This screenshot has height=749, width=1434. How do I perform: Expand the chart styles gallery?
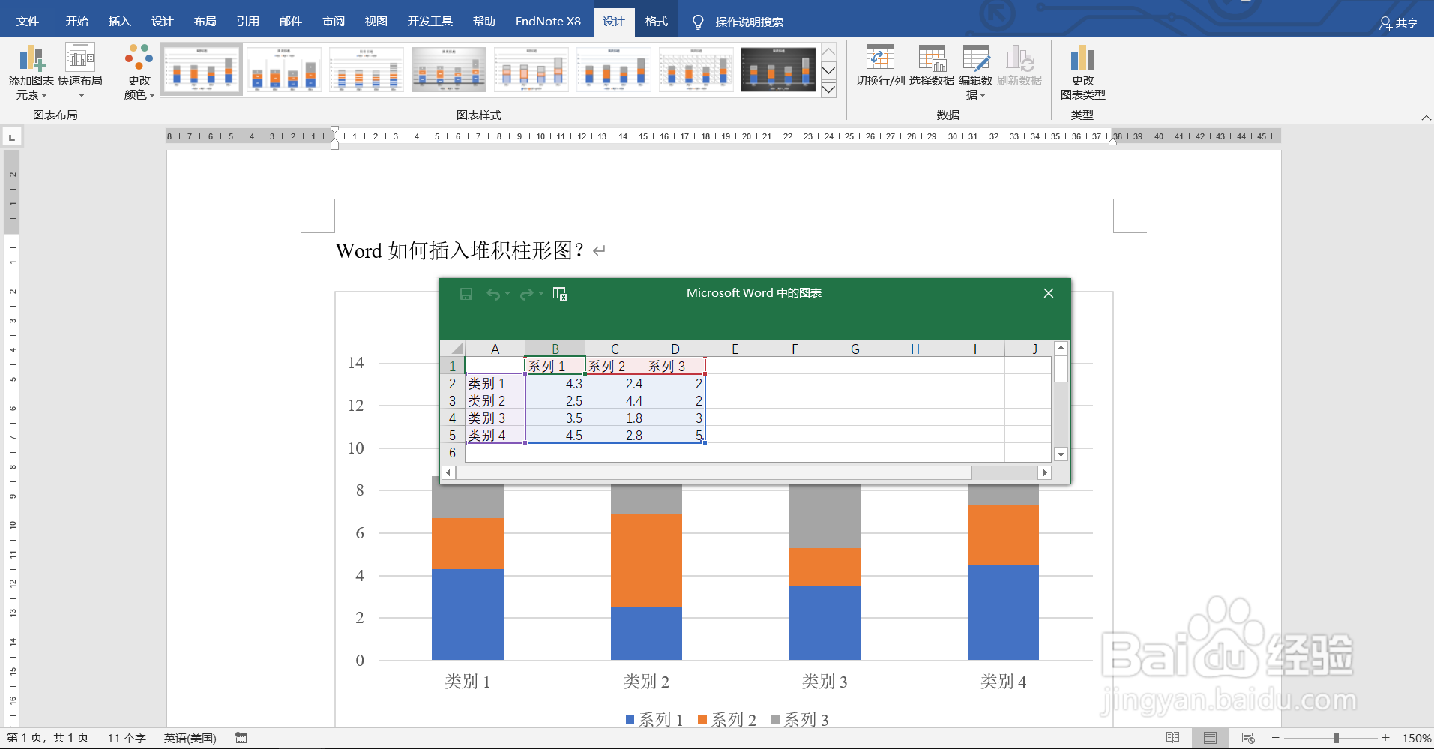click(828, 90)
